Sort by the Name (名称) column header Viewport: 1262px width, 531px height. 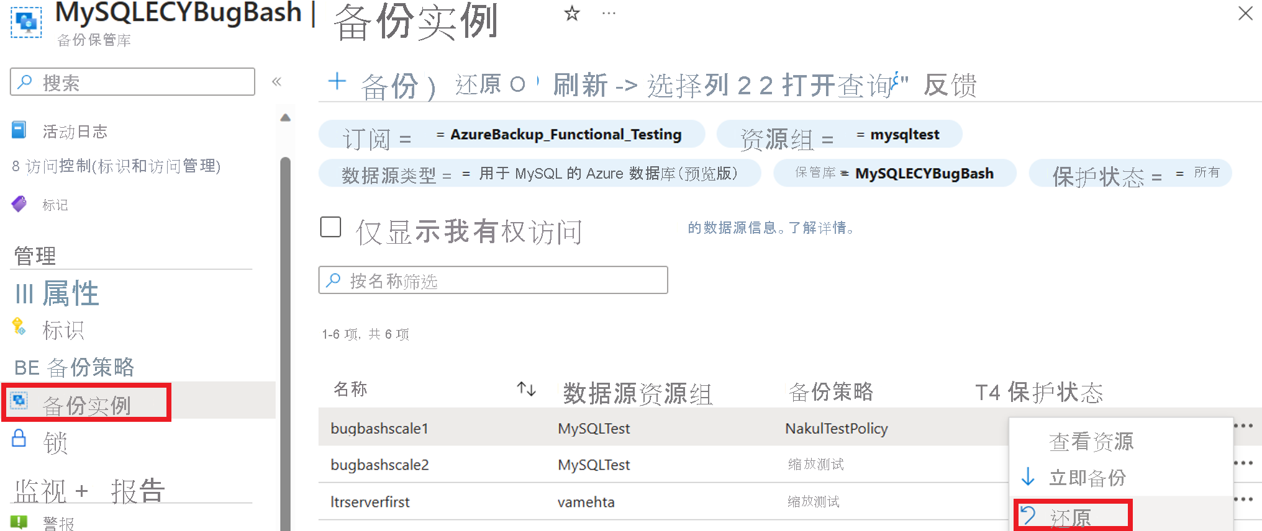click(x=350, y=389)
